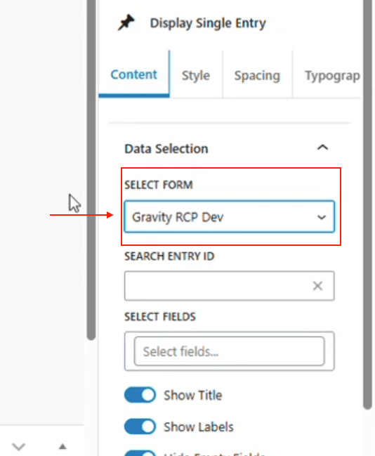The image size is (375, 456).
Task: Clear the Search Entry ID field
Action: pos(317,286)
